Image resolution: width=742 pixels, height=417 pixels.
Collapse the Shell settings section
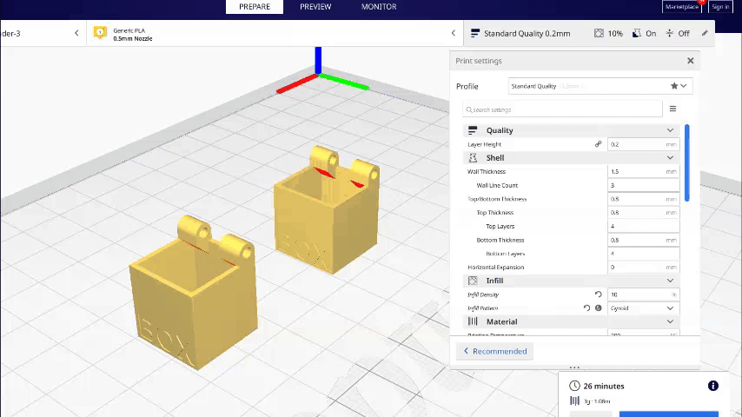coord(670,158)
